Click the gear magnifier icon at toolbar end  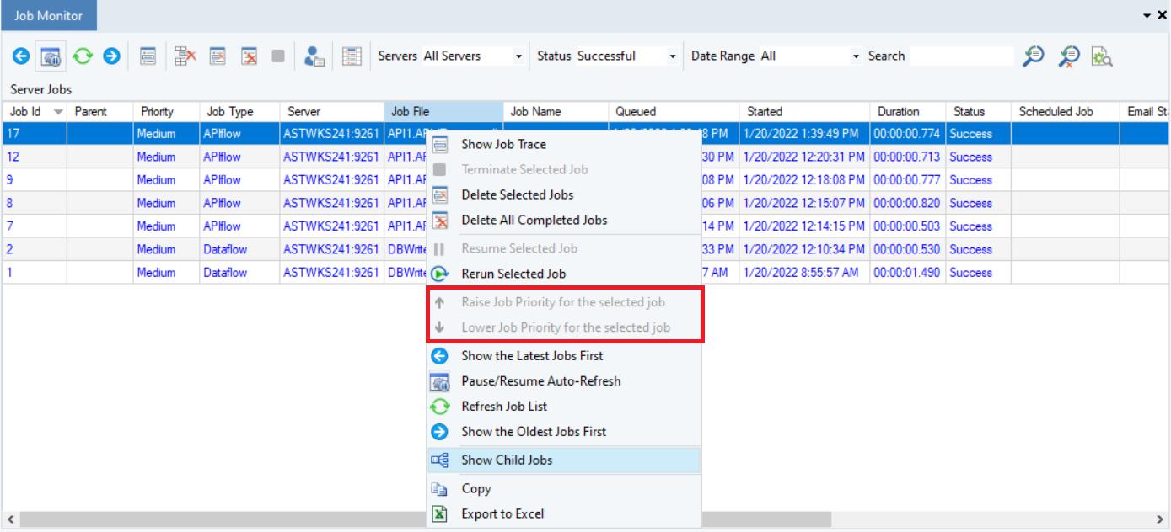click(1102, 56)
